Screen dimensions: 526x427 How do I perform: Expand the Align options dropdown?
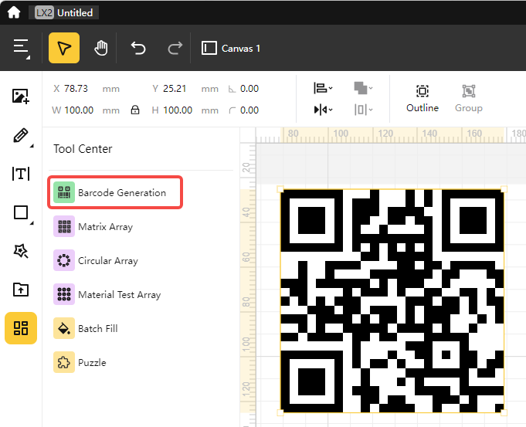click(x=323, y=88)
